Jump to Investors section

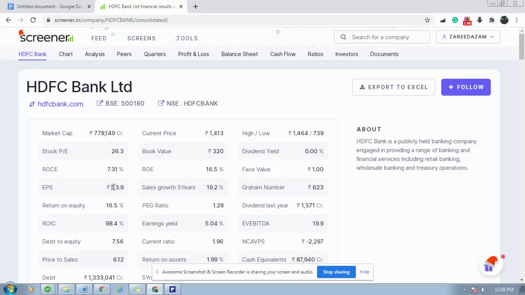pos(347,54)
